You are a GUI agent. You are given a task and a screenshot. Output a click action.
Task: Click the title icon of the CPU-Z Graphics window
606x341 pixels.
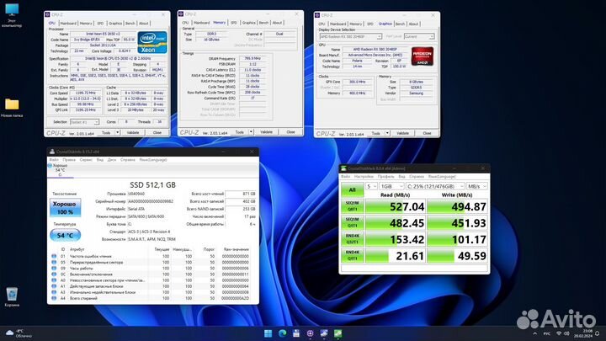coord(317,15)
